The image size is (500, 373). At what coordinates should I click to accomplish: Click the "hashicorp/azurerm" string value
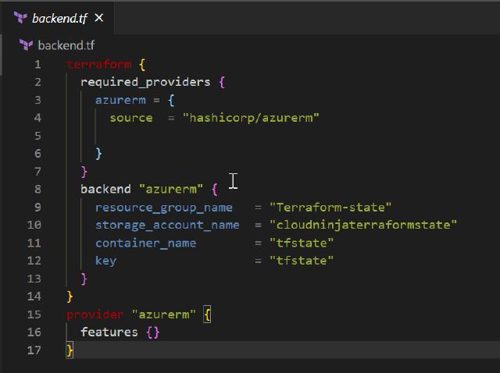251,118
